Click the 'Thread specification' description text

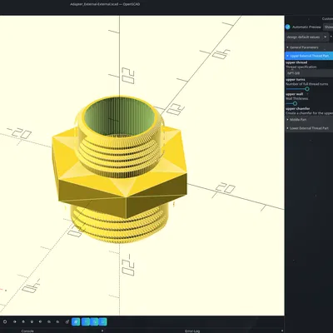(x=301, y=67)
